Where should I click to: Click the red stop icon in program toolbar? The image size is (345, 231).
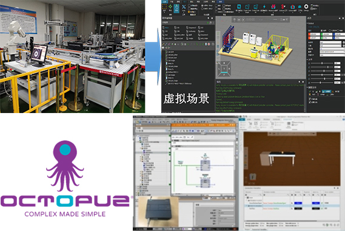coord(209,44)
